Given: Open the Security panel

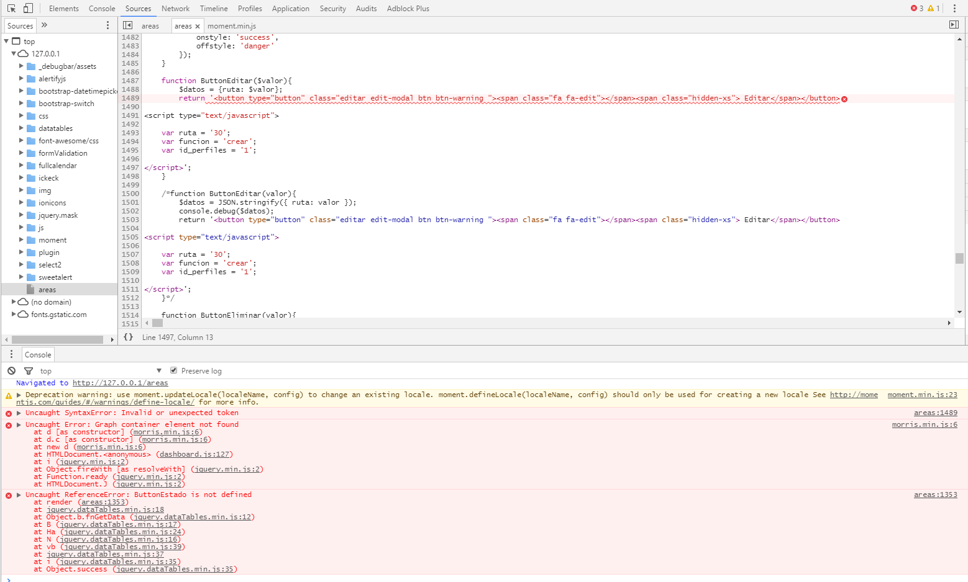Looking at the screenshot, I should coord(332,9).
